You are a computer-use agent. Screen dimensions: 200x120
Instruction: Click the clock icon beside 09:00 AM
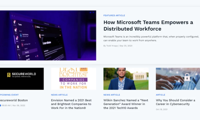(0, 105)
